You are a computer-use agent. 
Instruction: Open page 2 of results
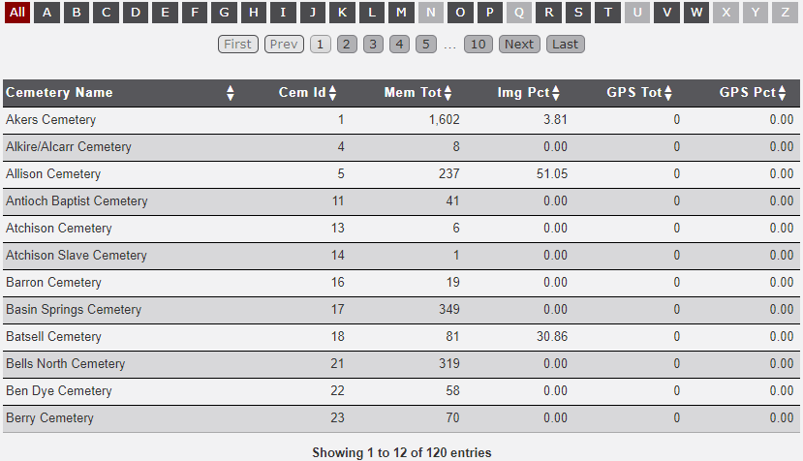pos(348,45)
